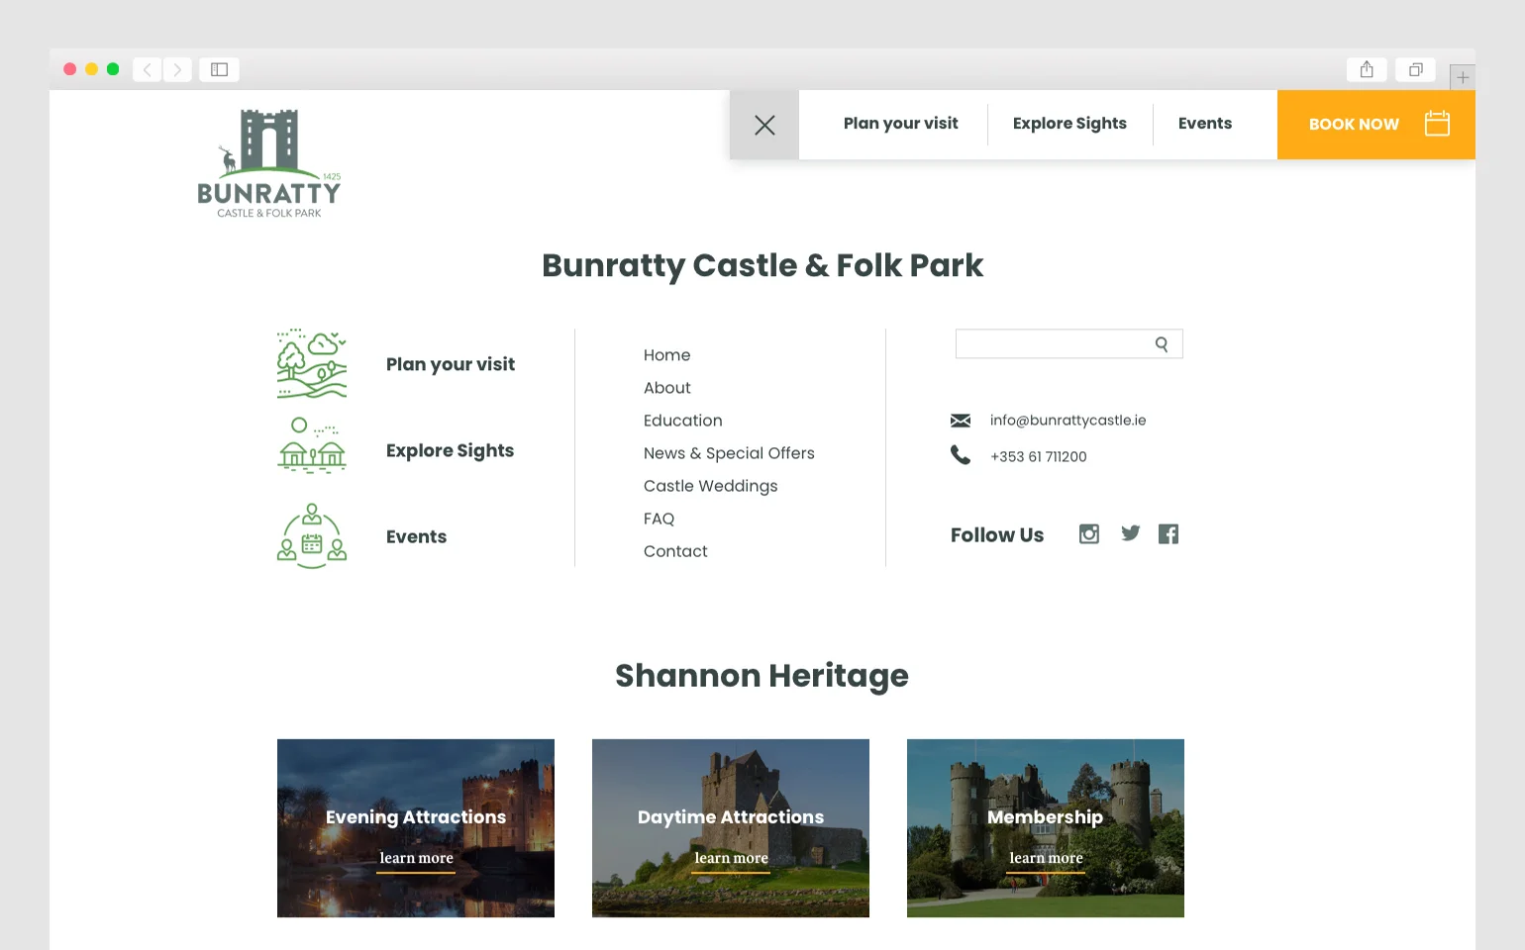The height and width of the screenshot is (950, 1525).
Task: Open the Instagram icon
Action: (1089, 534)
